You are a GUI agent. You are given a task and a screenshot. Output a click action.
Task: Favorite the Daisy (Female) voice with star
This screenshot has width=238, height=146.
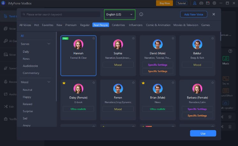coord(94,83)
